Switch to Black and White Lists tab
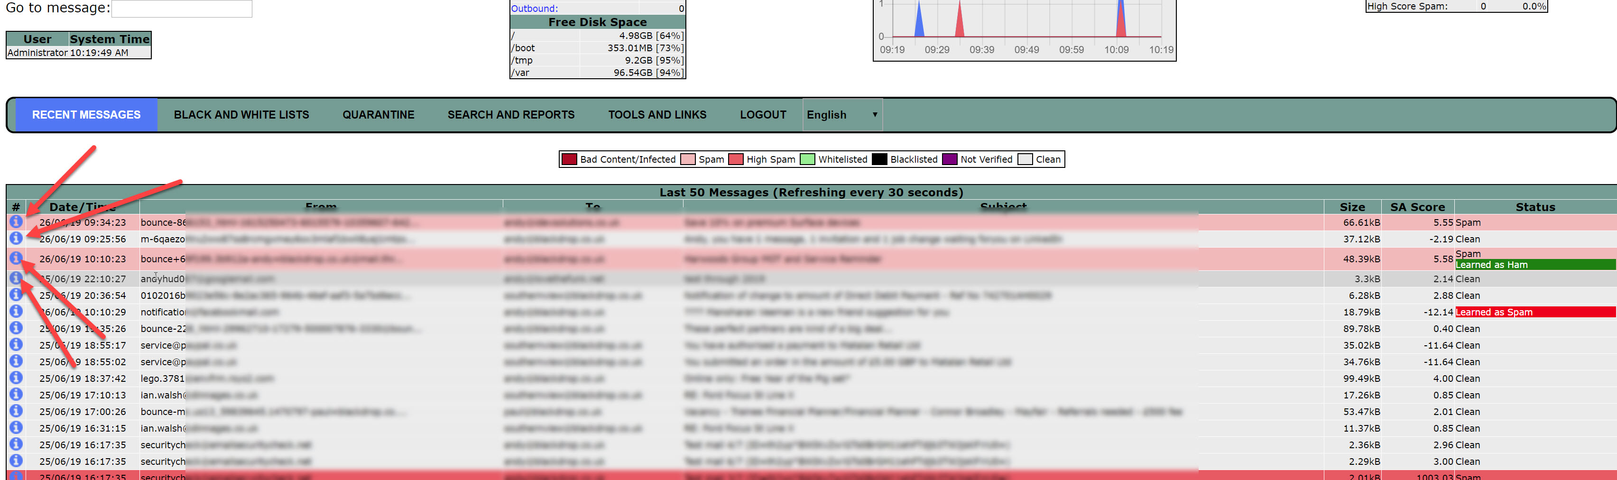 click(241, 115)
